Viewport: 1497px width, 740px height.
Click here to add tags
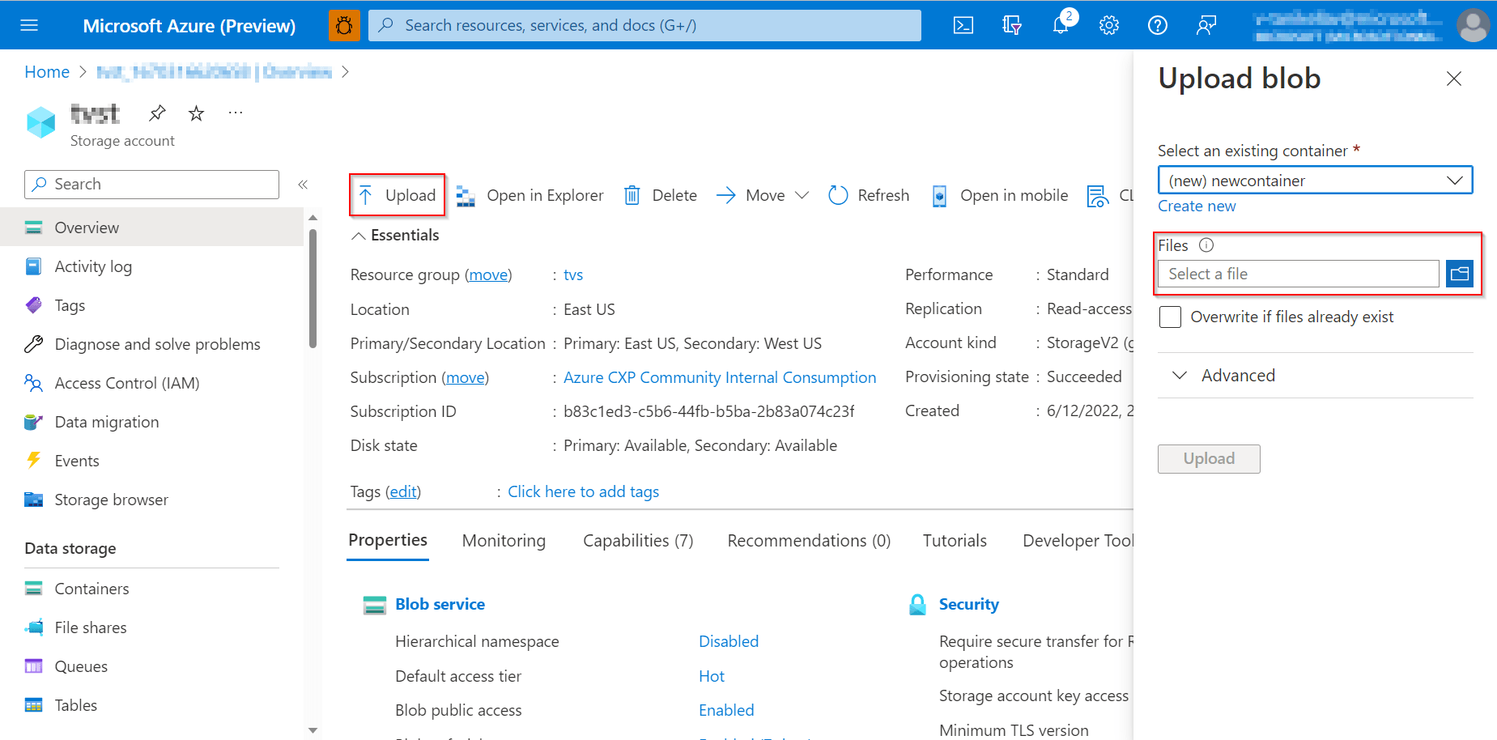pos(583,491)
